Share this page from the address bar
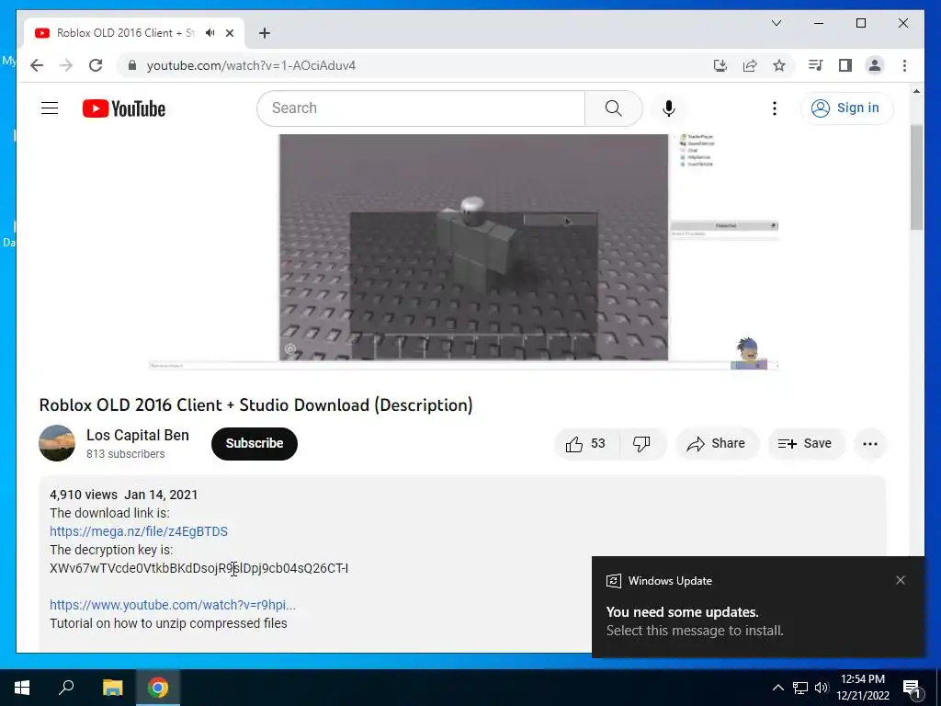Viewport: 941px width, 706px height. (750, 65)
